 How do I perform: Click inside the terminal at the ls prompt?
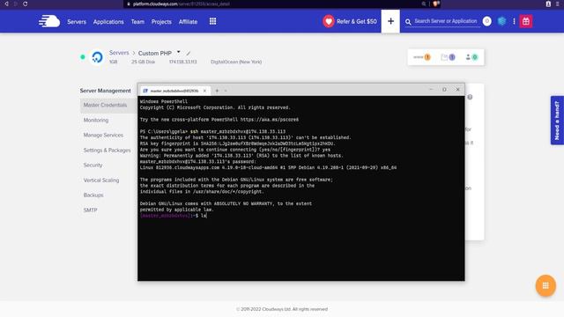pyautogui.click(x=204, y=216)
